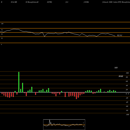This screenshot has height=130, width=130.
Task: Click the MR axis label -60
Action: (127, 106)
